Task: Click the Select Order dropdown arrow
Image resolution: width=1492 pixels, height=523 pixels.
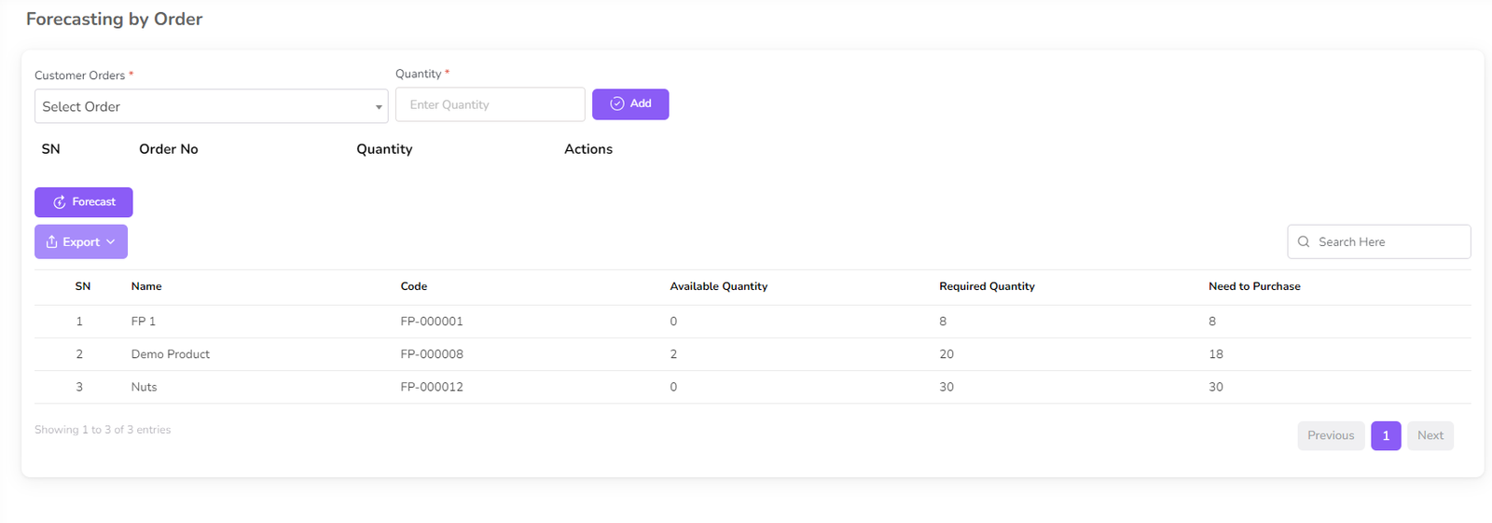Action: [379, 107]
